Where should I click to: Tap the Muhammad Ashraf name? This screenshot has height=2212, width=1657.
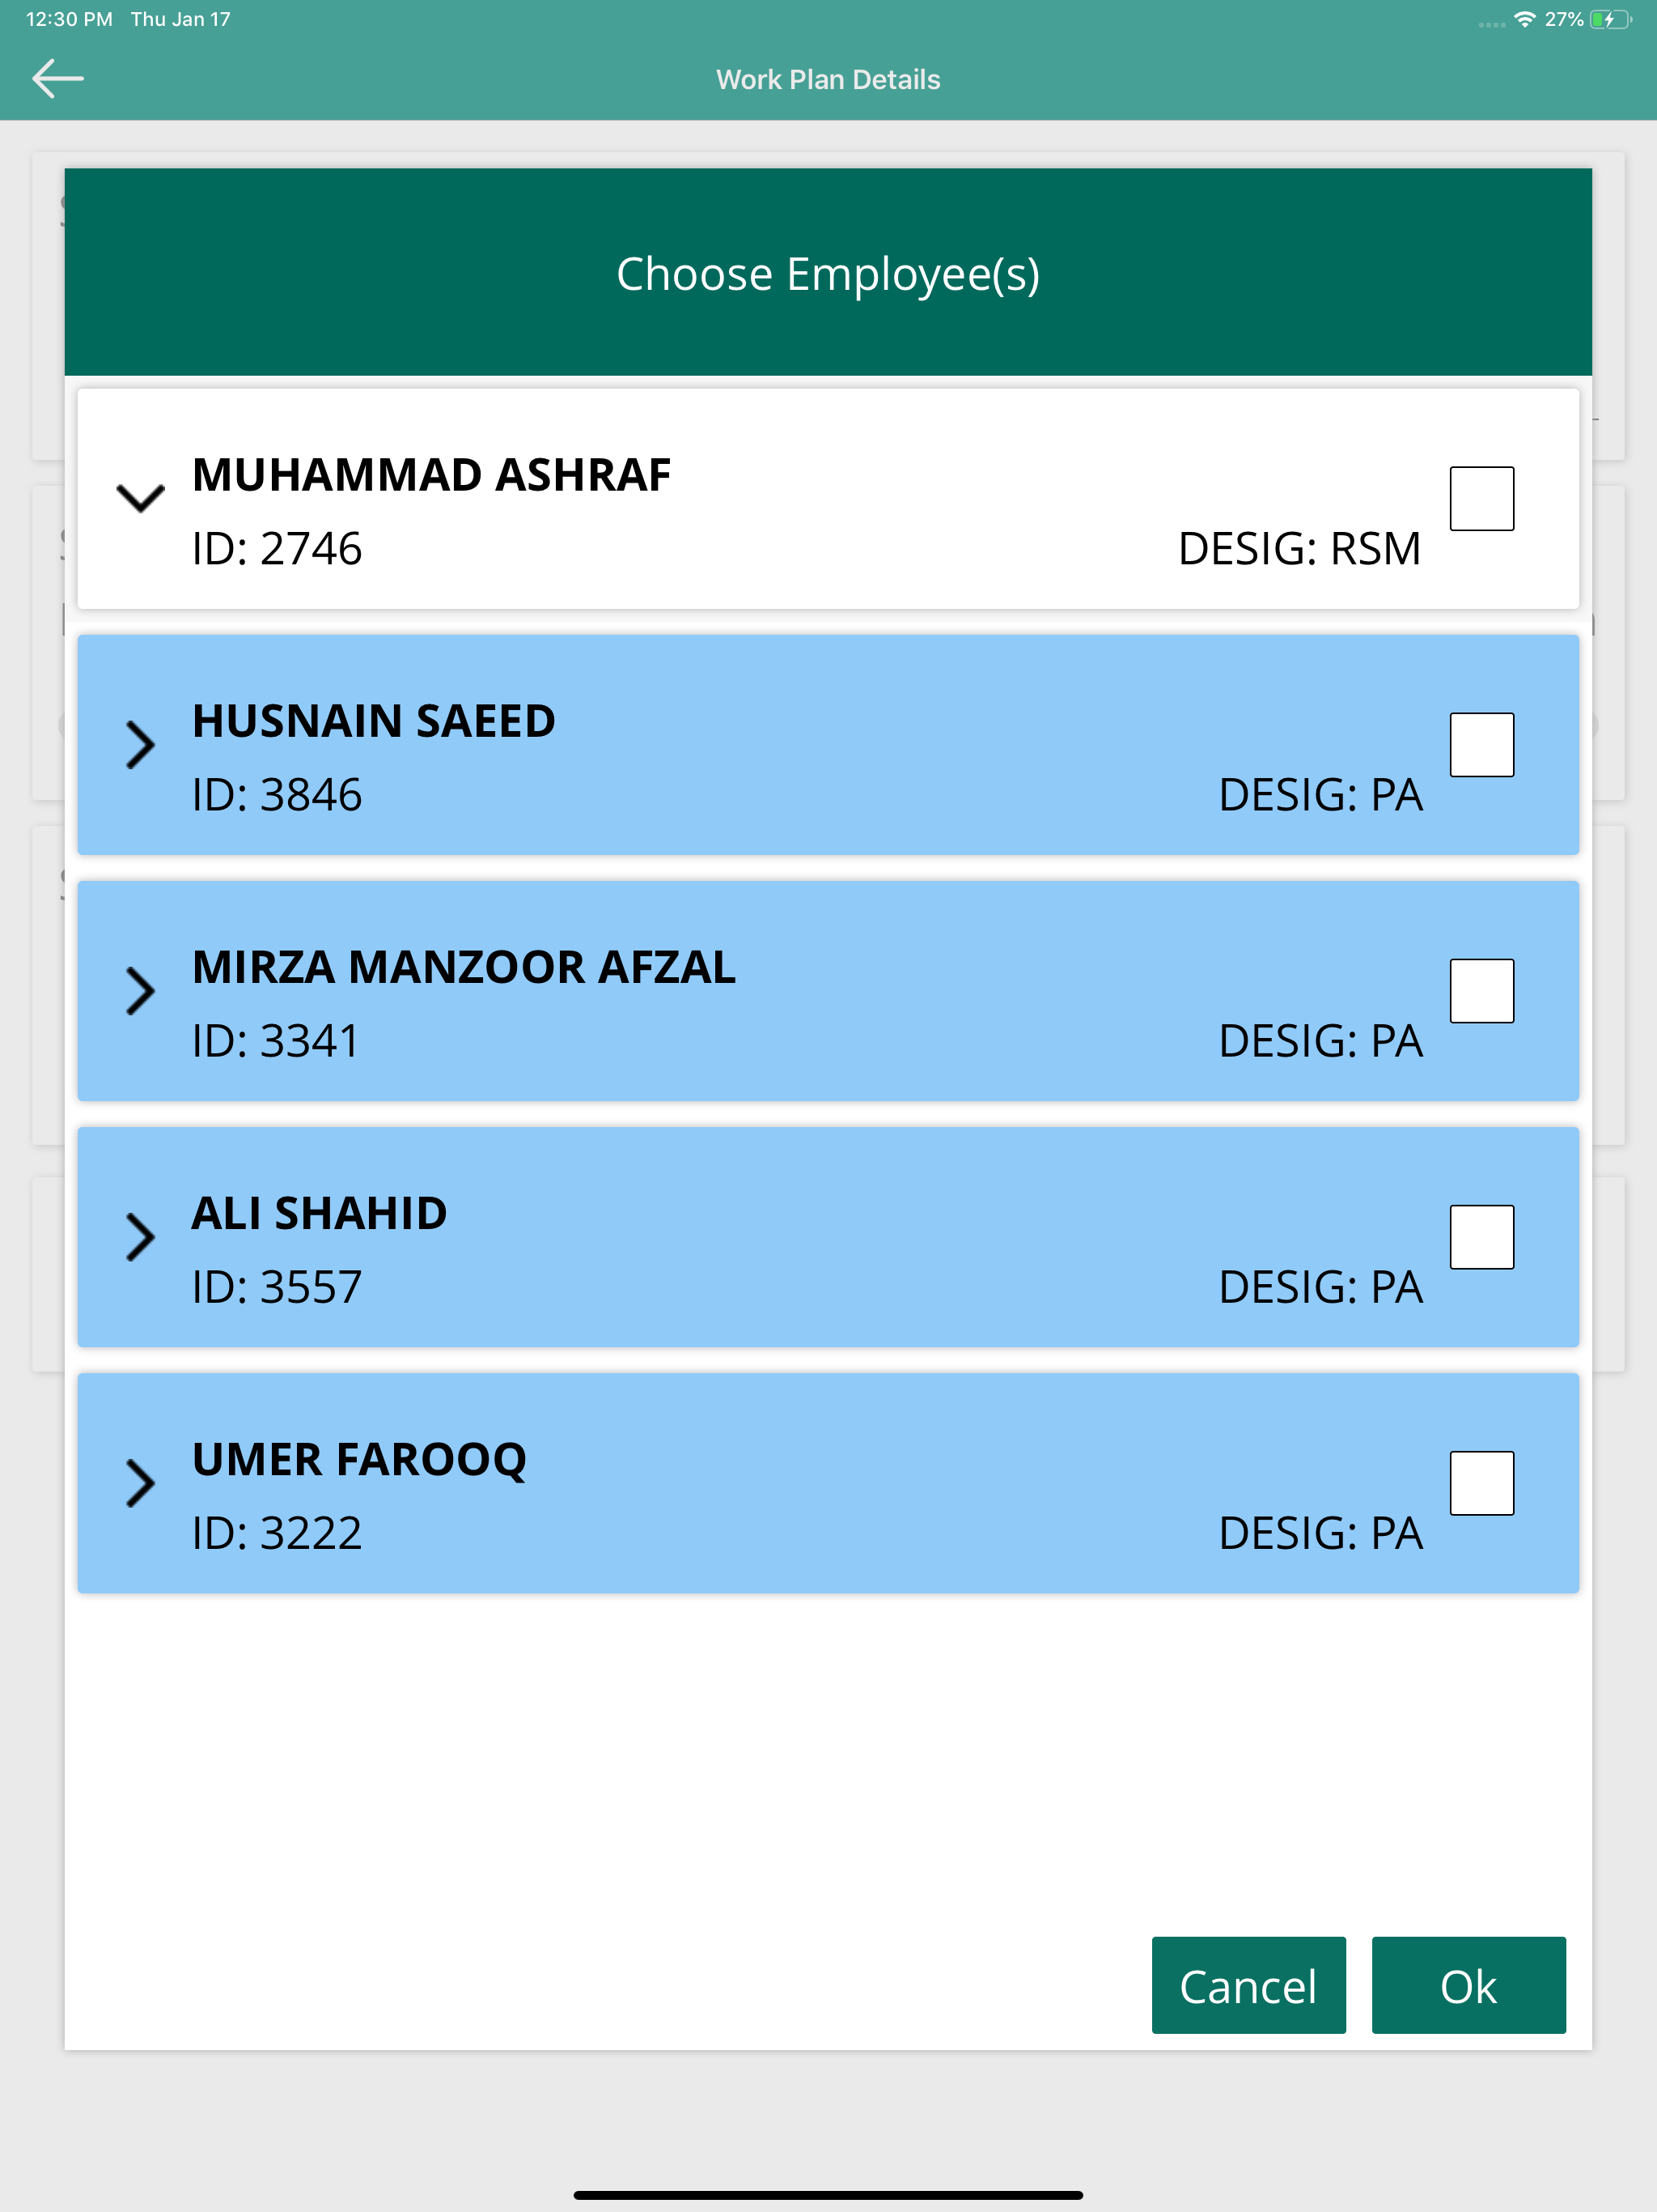[430, 474]
